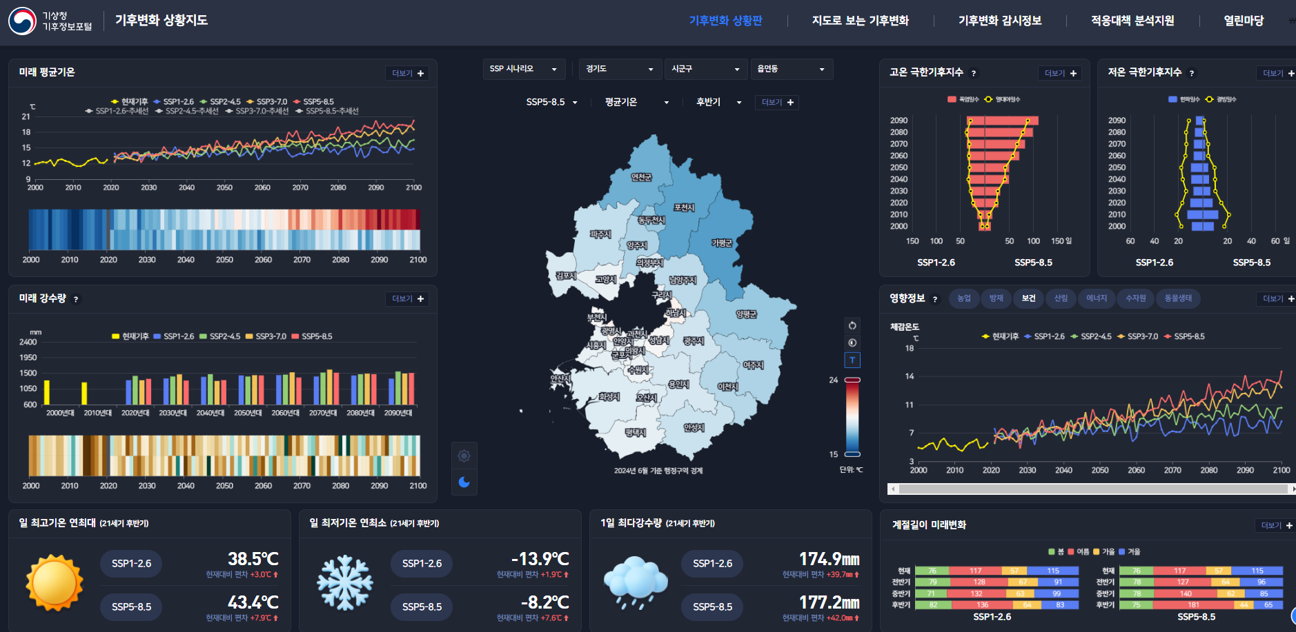
Task: Click plus icon in 미래 강수량 panel
Action: 421,298
